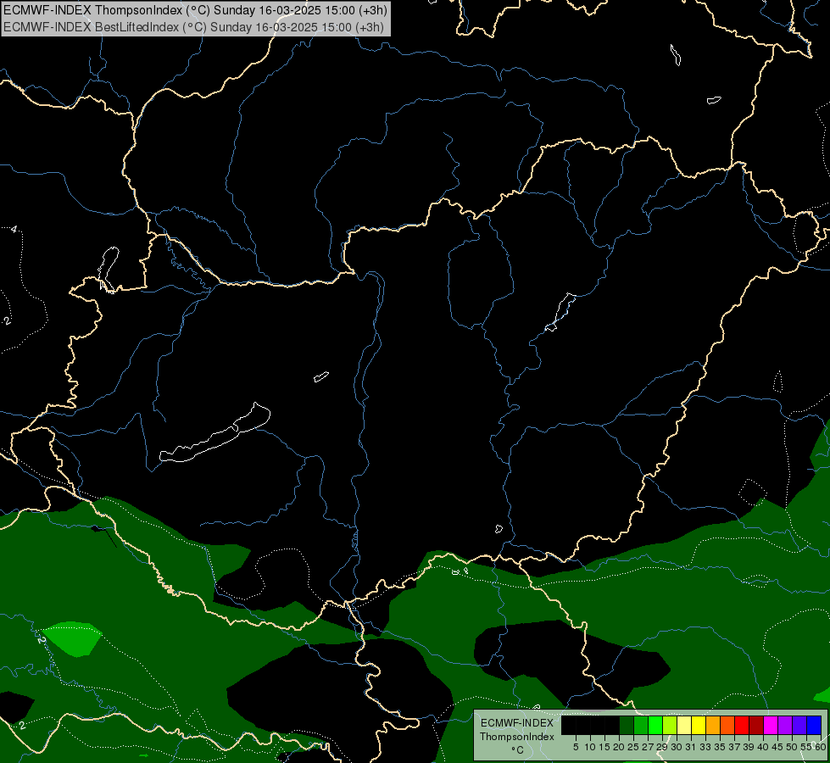This screenshot has width=830, height=763.
Task: Click the legend label 'ECMWF-INDEX'
Action: [517, 723]
